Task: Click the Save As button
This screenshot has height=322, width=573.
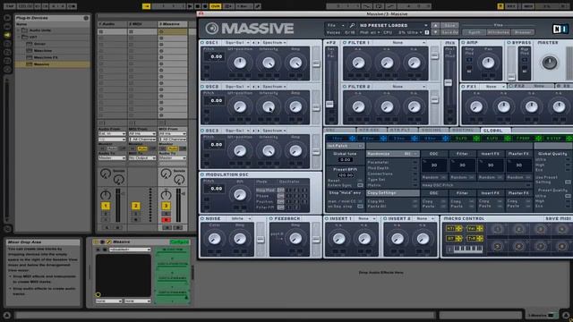Action: [x=449, y=32]
